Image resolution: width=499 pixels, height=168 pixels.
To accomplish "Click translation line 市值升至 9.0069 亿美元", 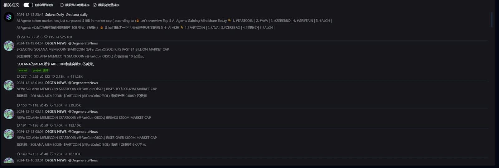I will (129, 96).
